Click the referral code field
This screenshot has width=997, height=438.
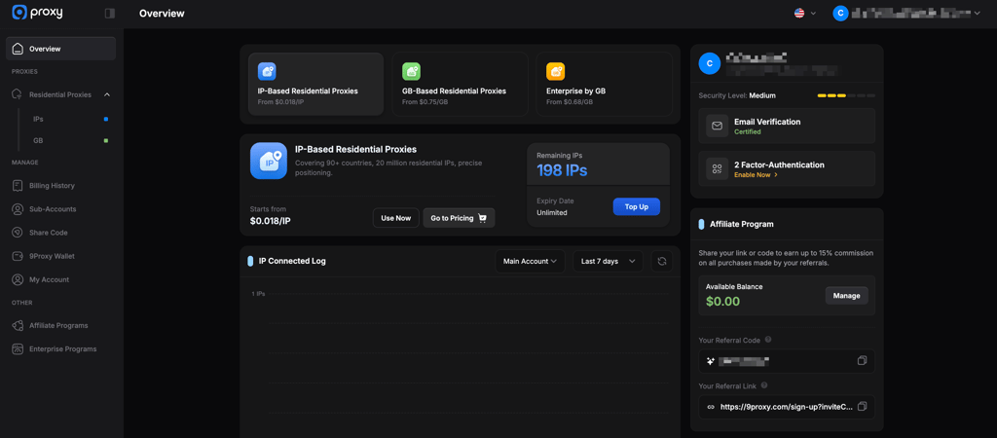click(x=787, y=361)
